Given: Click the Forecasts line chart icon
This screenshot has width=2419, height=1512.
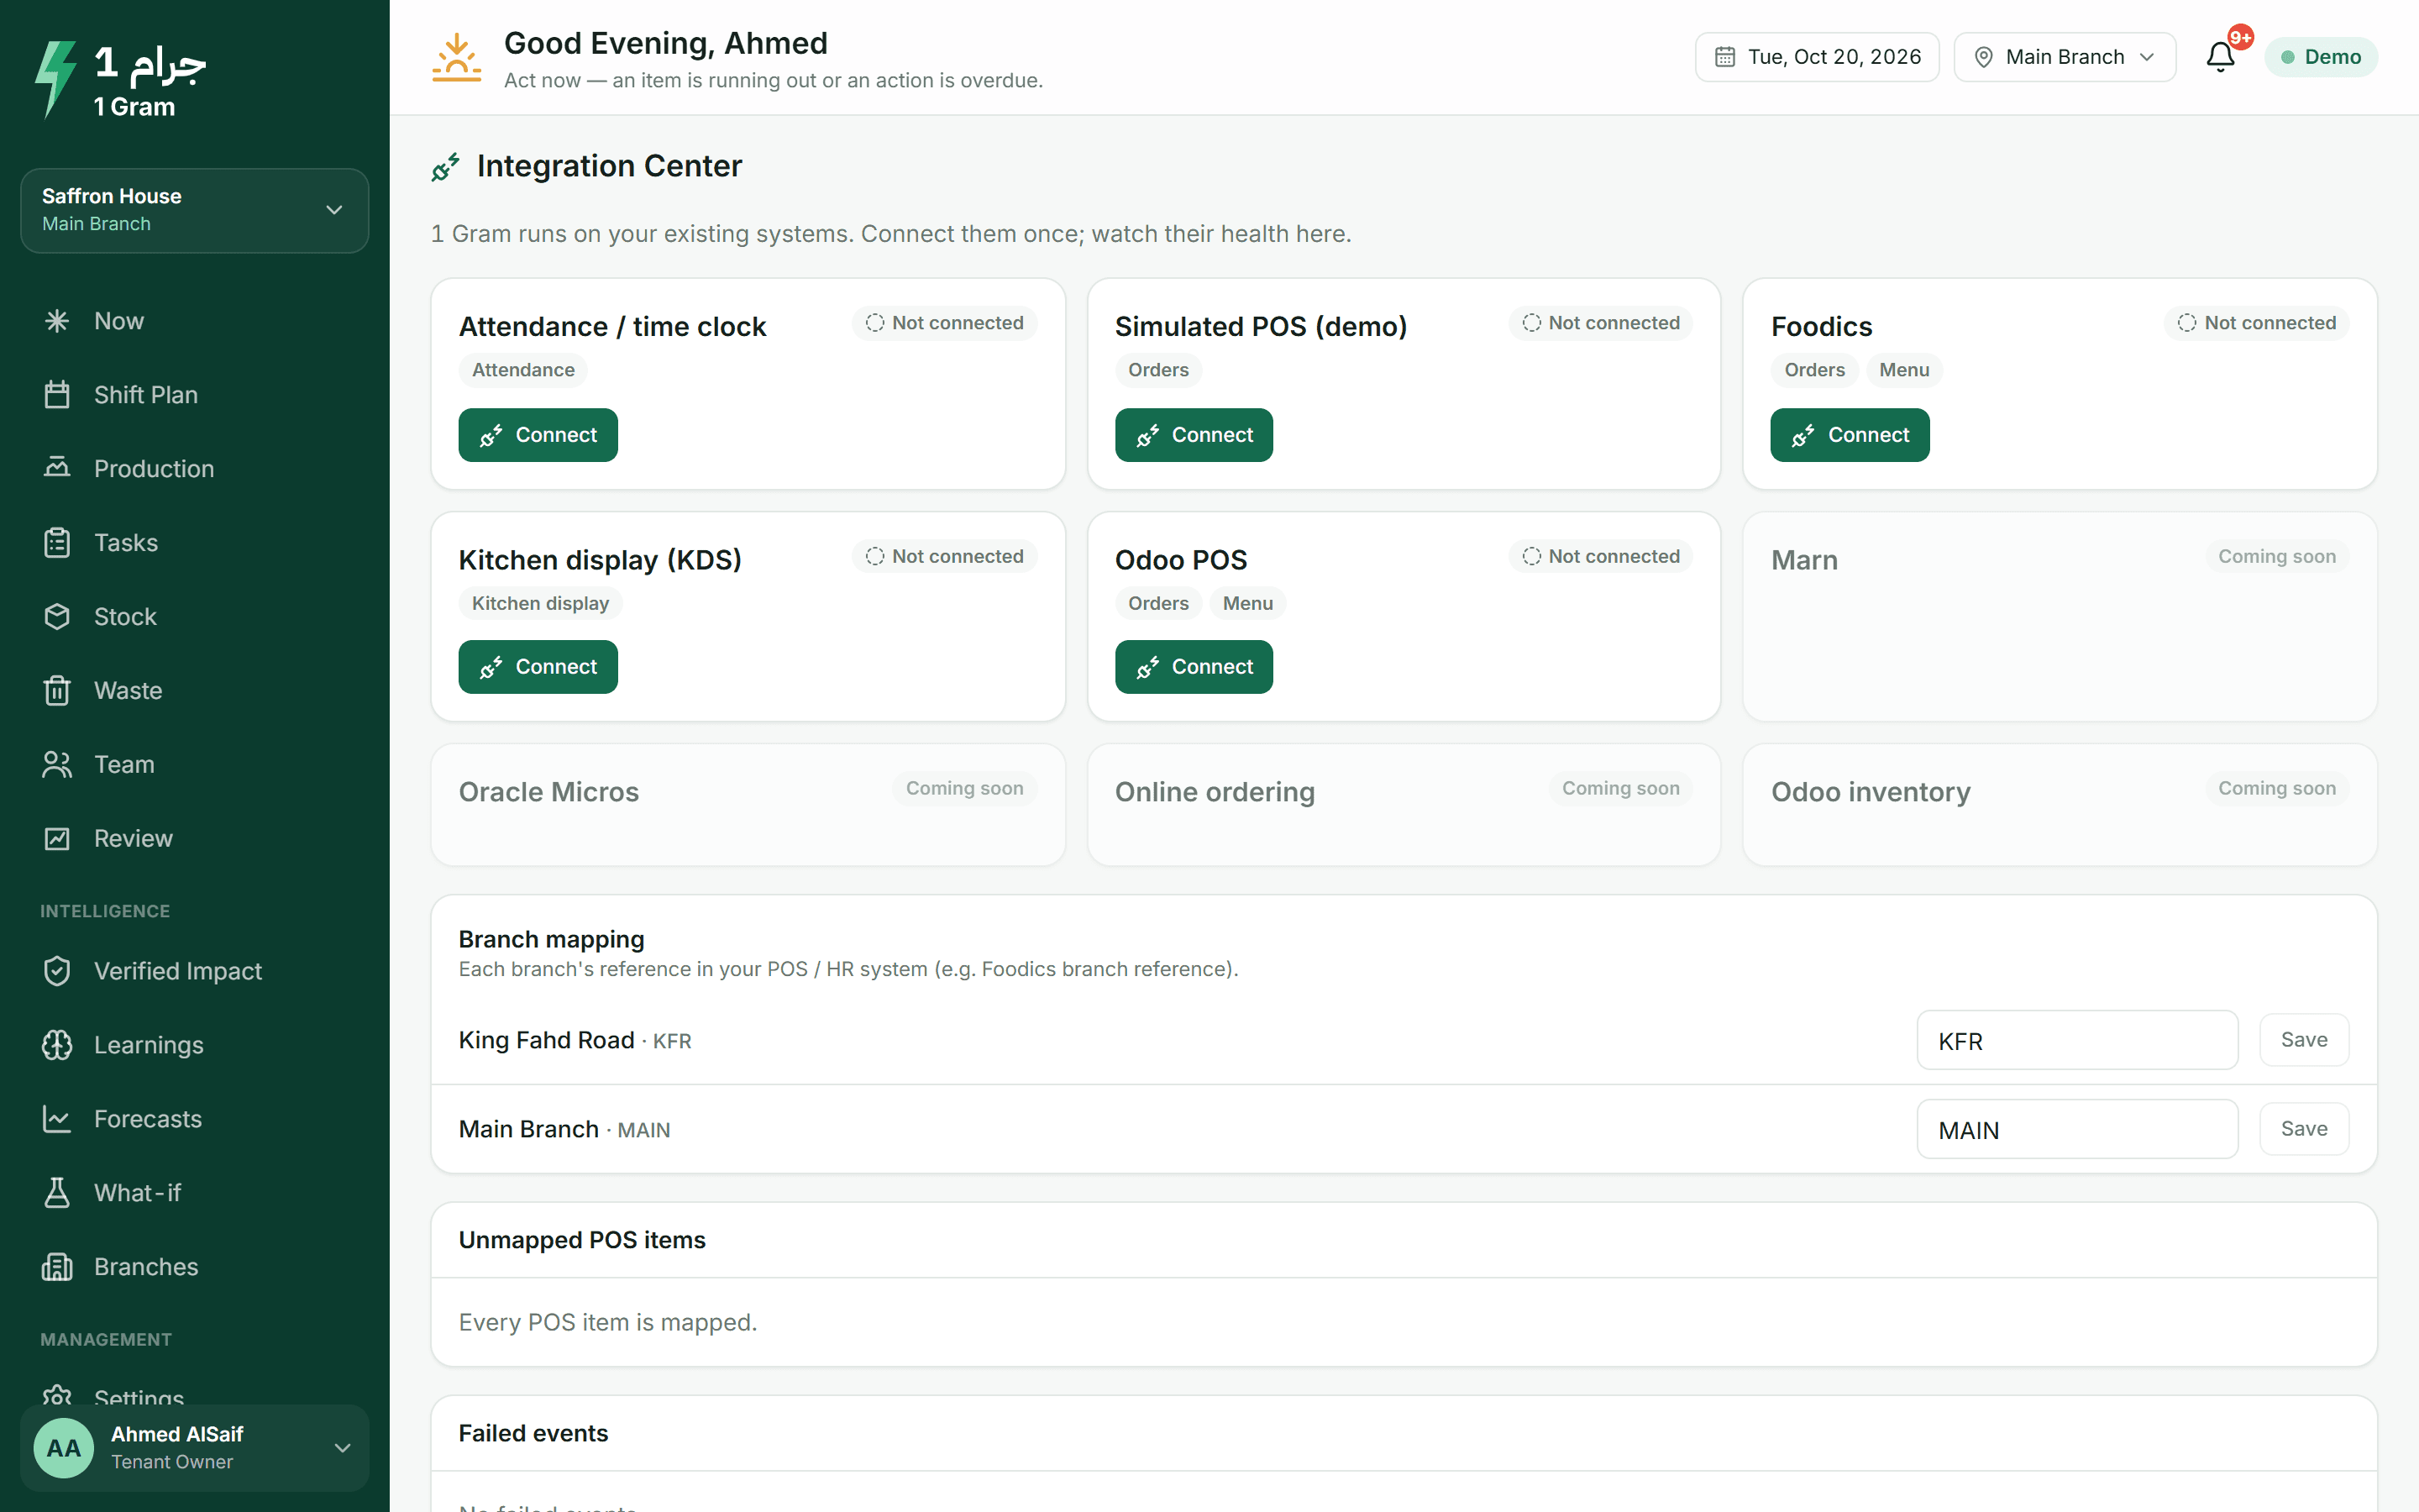Looking at the screenshot, I should point(57,1119).
